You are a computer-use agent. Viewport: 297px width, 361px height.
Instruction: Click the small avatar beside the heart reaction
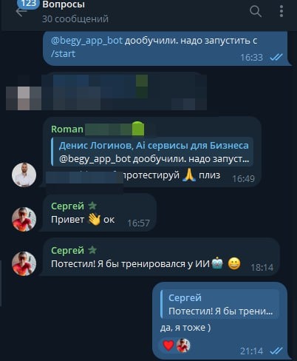point(183,345)
